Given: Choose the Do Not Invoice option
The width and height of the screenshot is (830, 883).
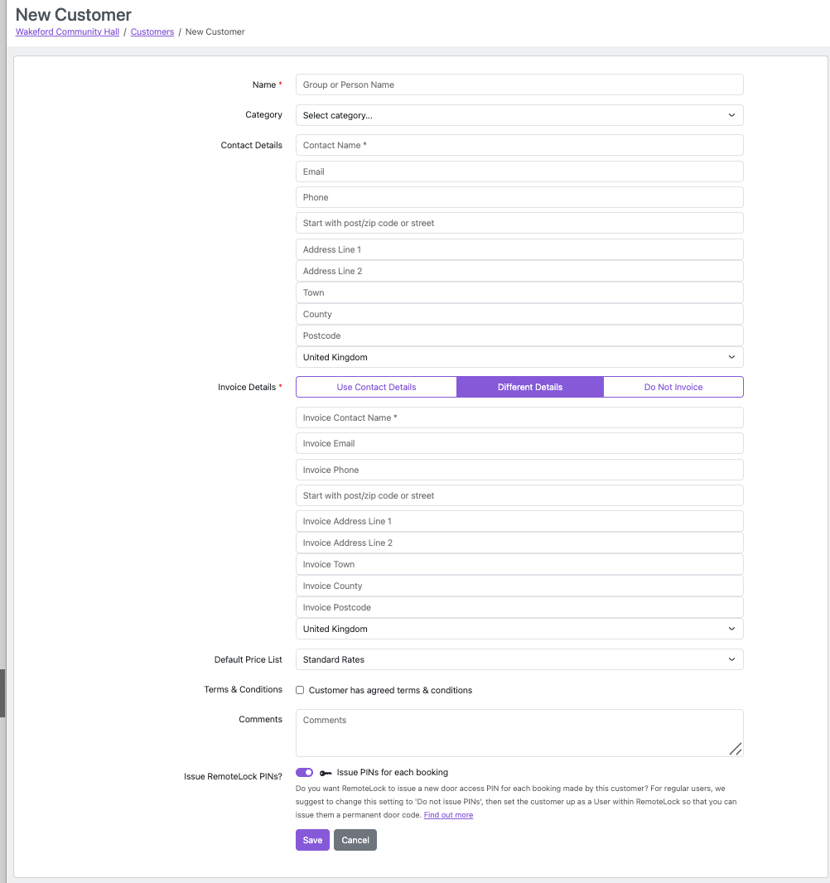Looking at the screenshot, I should point(673,387).
